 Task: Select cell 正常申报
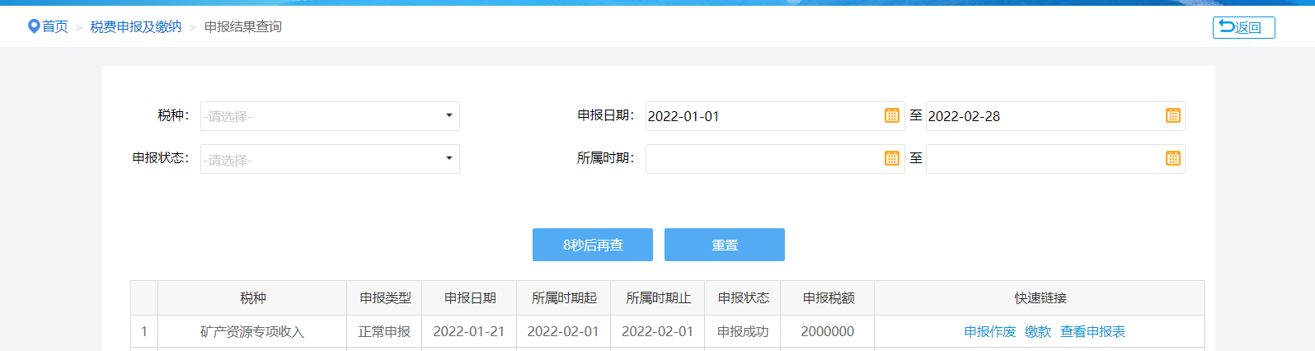[384, 331]
